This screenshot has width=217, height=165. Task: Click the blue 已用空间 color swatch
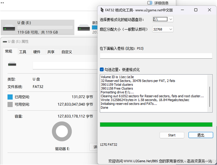pyautogui.click(x=10, y=97)
